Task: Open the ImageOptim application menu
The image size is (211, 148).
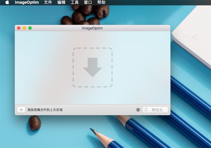Action: point(27,3)
